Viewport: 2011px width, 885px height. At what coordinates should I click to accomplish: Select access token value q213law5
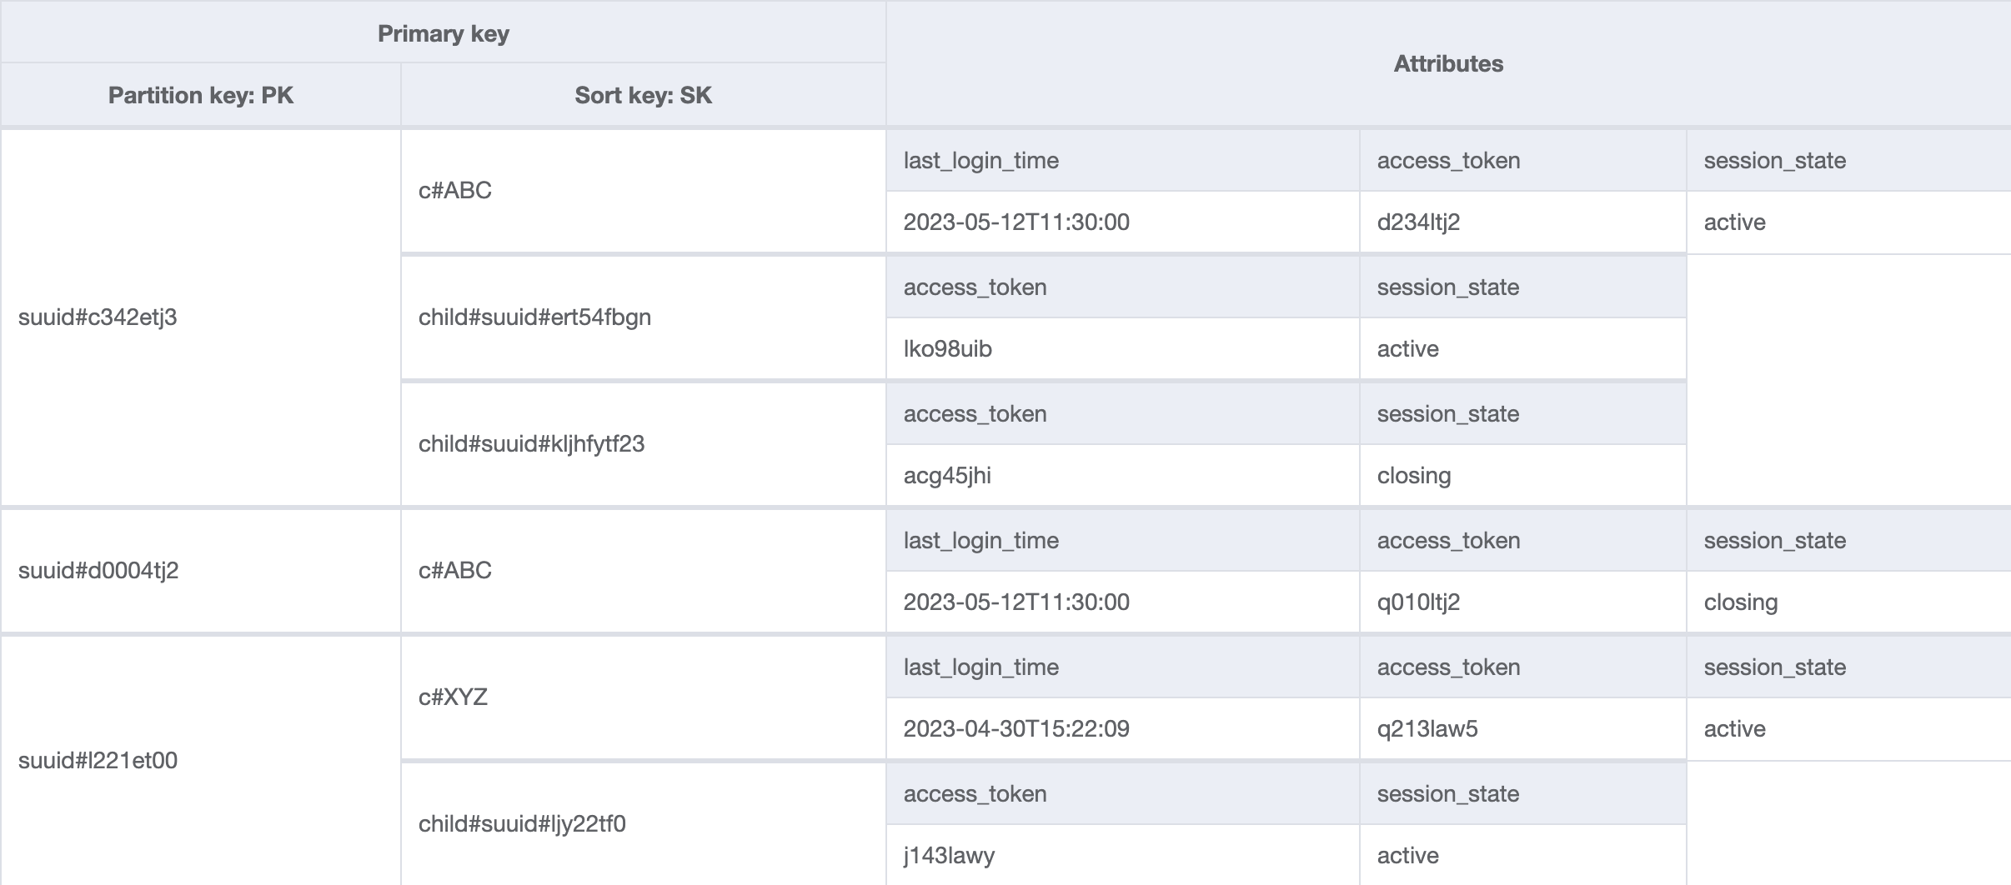click(1427, 729)
